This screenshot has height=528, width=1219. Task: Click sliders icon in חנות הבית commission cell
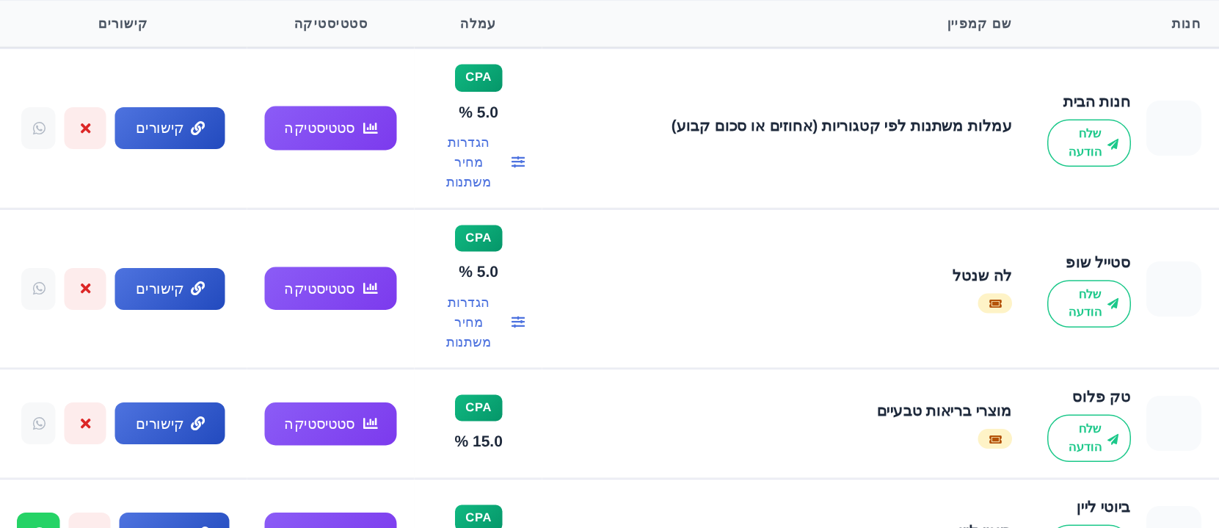[x=518, y=162]
